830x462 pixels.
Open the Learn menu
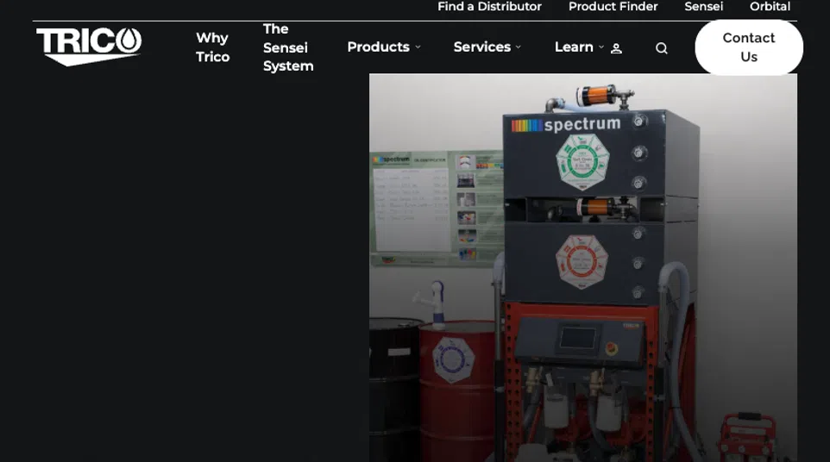pos(574,47)
